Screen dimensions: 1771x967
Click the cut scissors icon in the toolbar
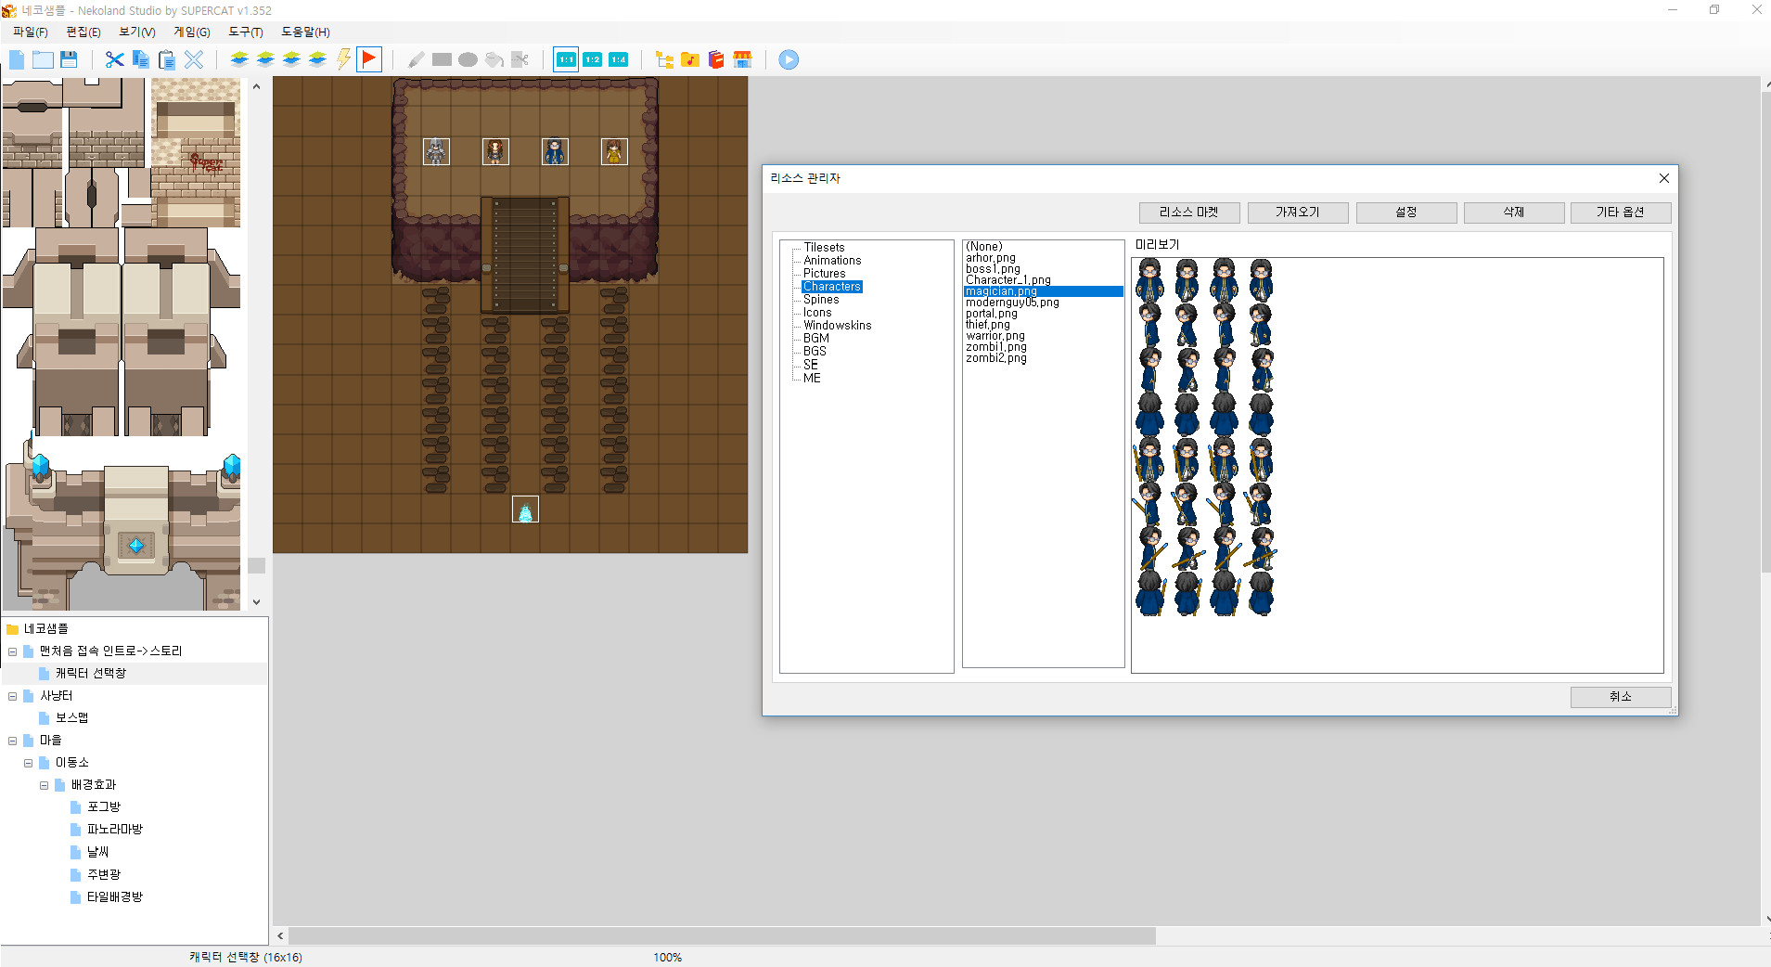(x=113, y=59)
